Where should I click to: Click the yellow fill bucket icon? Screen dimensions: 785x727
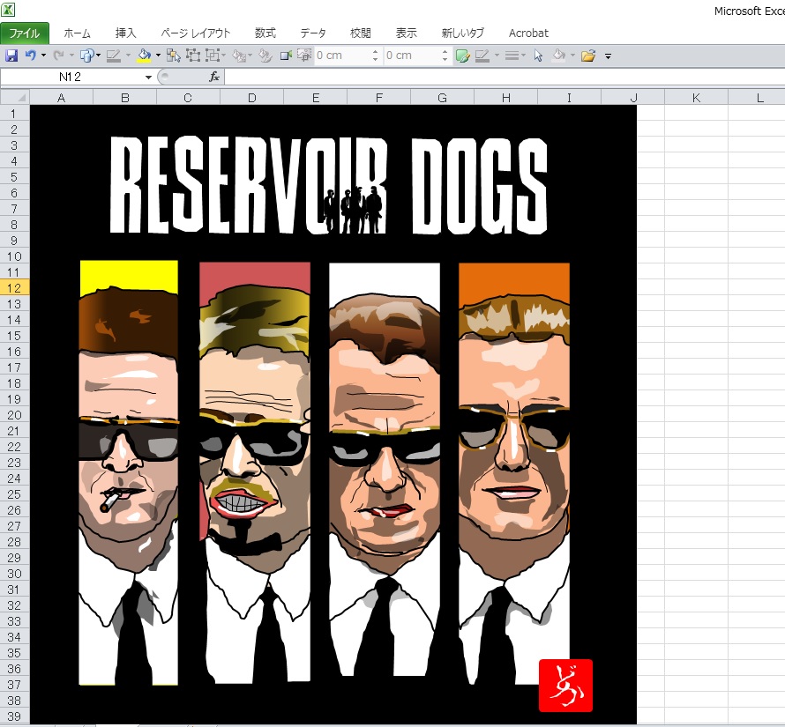144,56
